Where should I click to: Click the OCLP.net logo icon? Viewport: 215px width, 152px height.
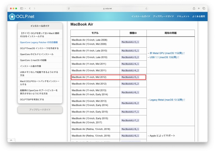click(12, 16)
